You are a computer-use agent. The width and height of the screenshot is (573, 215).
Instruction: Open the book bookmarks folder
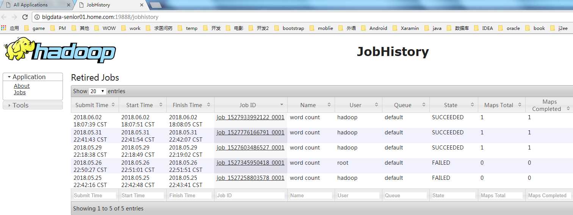(535, 28)
